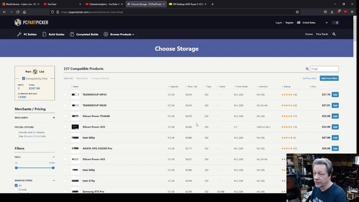Open the Price Trends link
Screen dimensions: 359x202
[322, 34]
